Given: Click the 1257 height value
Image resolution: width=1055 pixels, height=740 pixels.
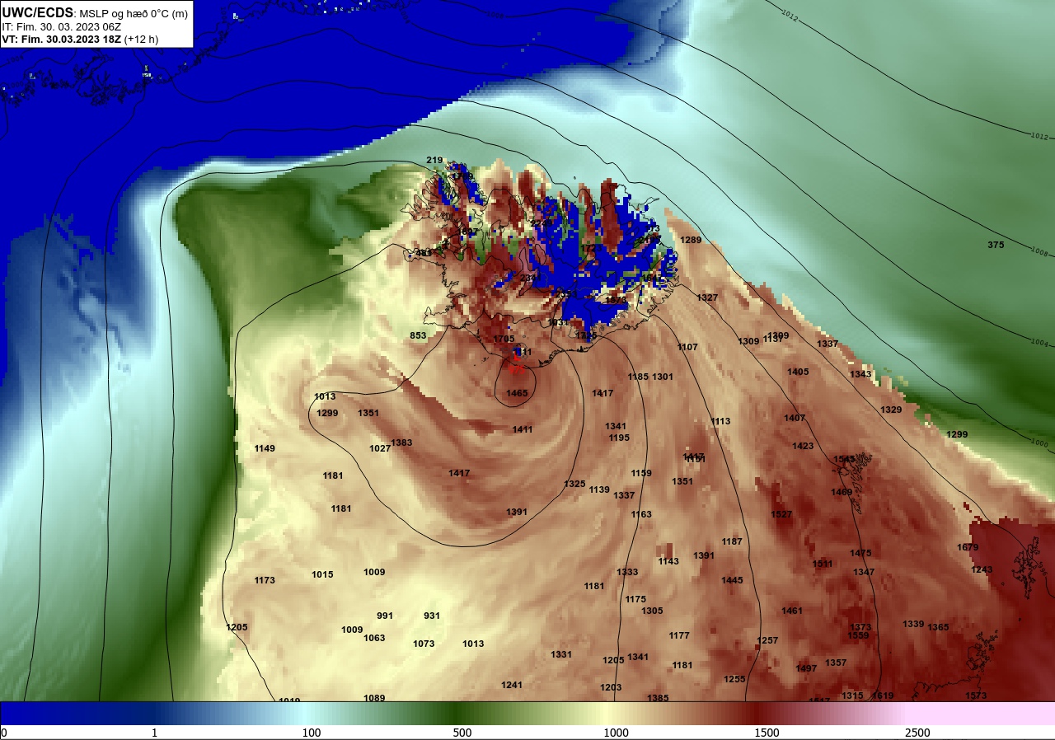Looking at the screenshot, I should pyautogui.click(x=767, y=640).
